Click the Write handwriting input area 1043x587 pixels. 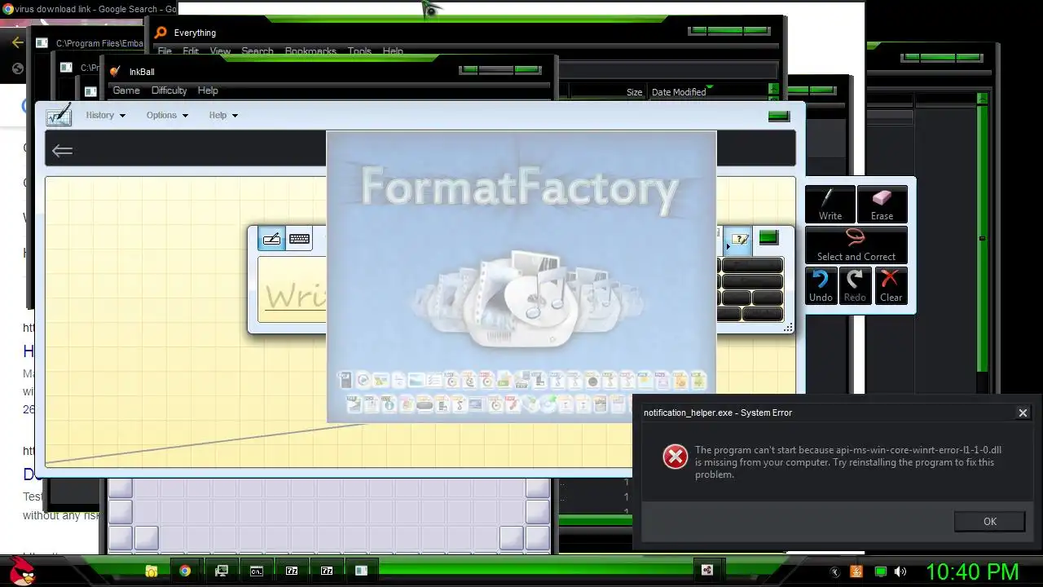(293, 289)
